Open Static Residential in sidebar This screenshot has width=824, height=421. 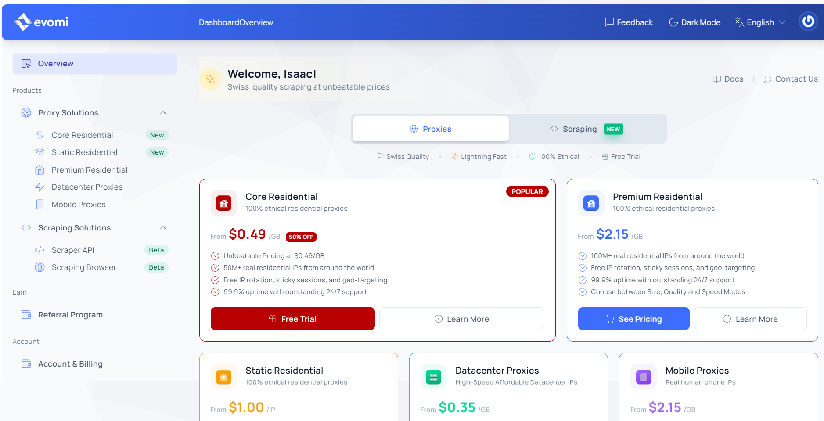pos(84,152)
